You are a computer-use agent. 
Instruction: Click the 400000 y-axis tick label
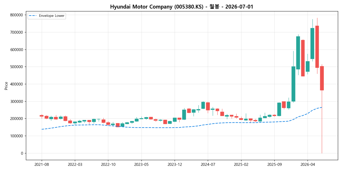pos(17,84)
